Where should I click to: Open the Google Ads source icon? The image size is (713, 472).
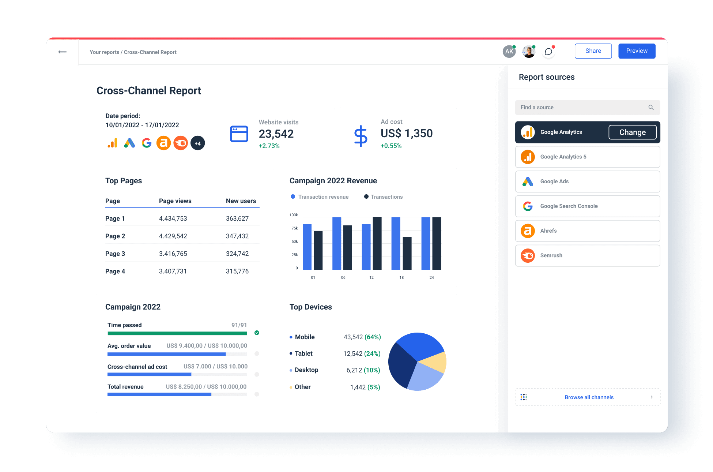tap(528, 181)
